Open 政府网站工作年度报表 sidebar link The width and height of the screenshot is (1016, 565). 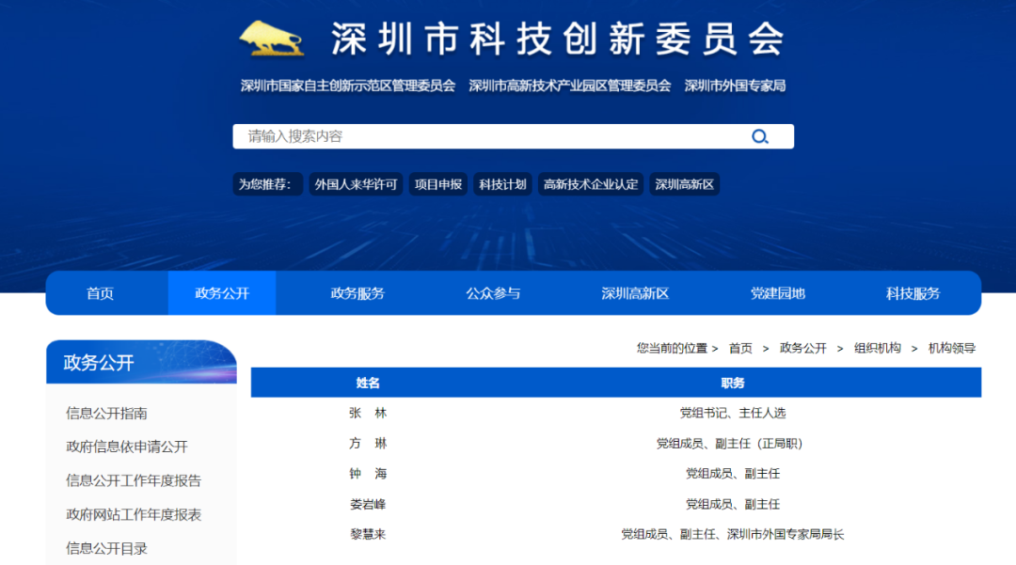134,514
